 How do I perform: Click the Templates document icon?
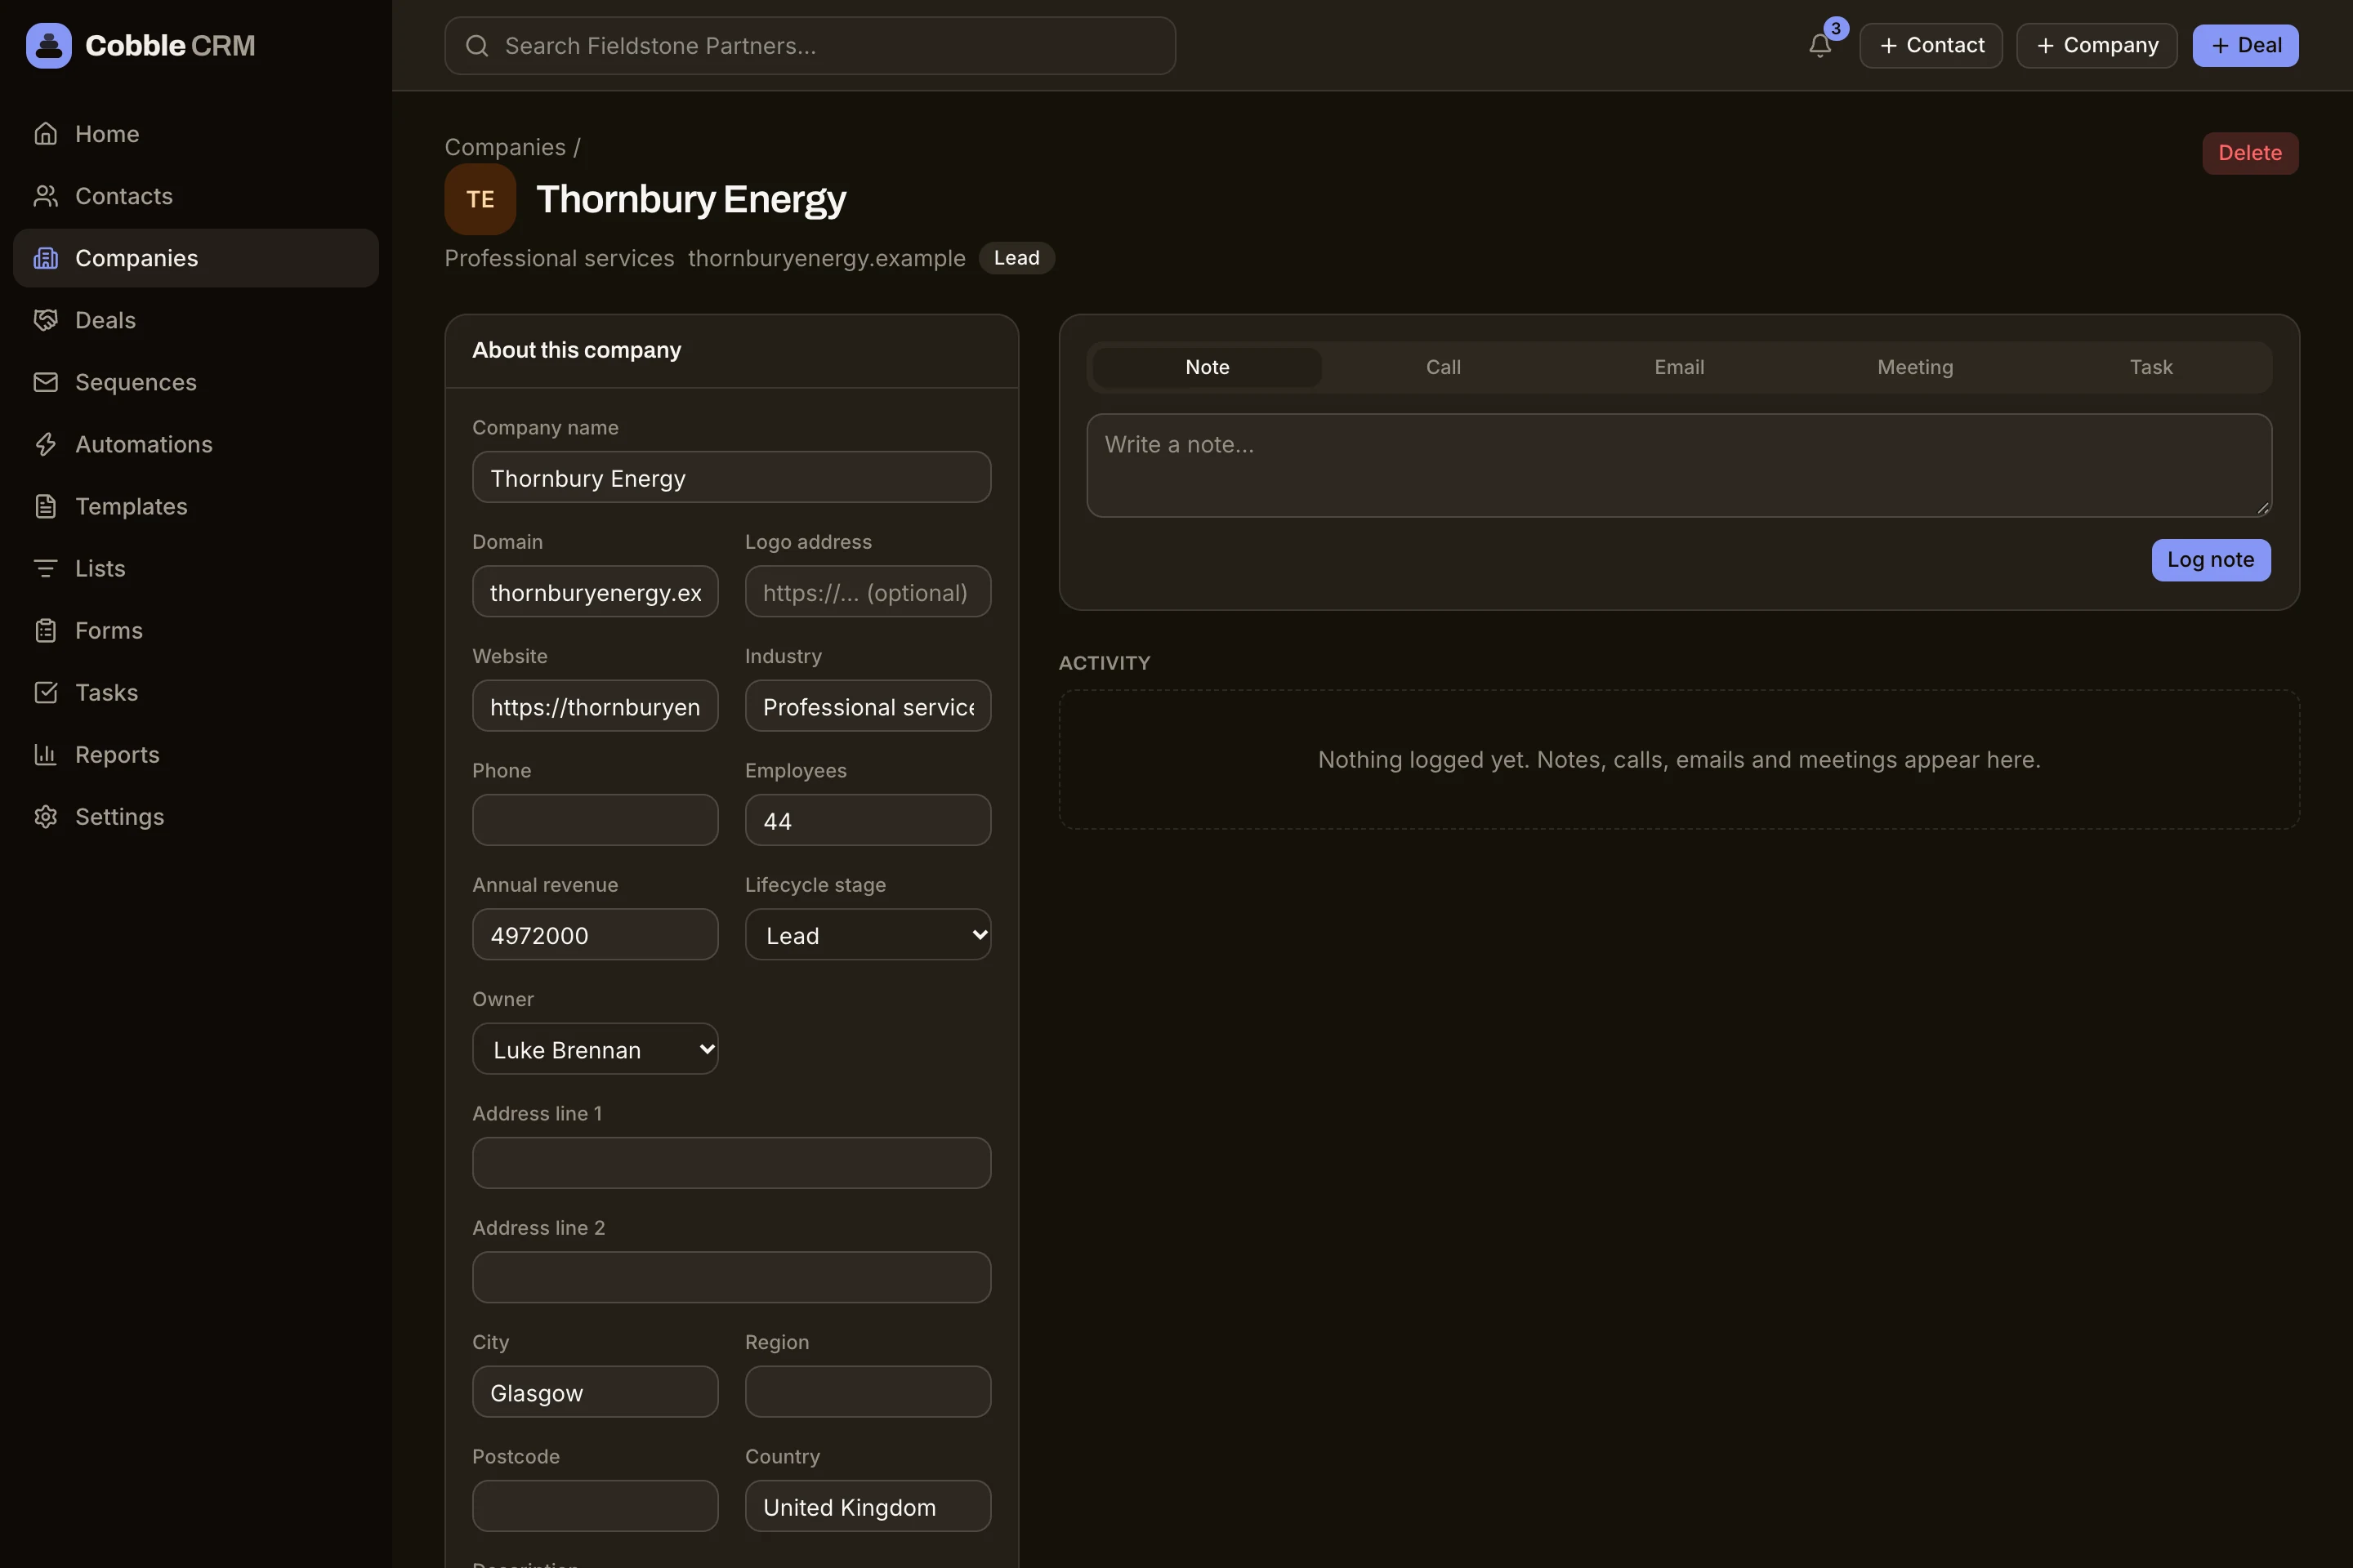[46, 506]
